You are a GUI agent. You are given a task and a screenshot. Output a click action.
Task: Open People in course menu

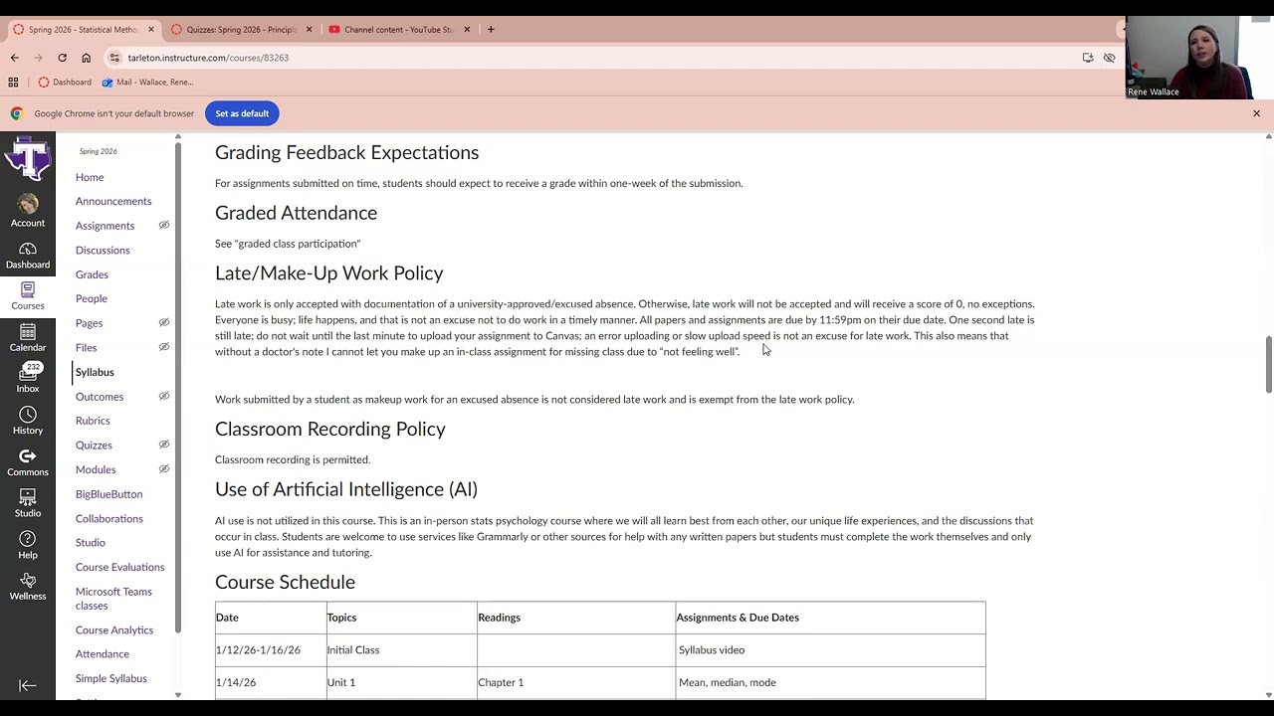pos(92,298)
